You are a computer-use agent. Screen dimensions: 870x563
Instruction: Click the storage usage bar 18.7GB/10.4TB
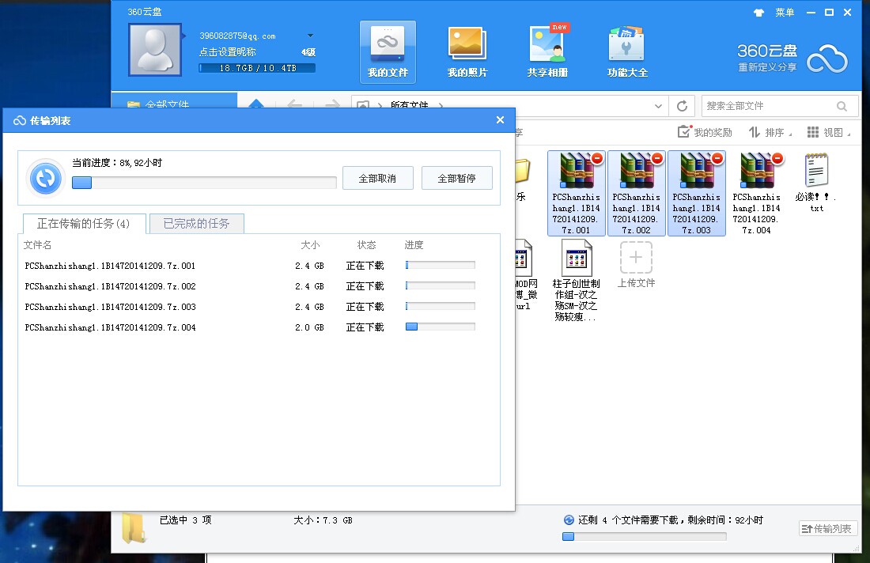(x=258, y=68)
